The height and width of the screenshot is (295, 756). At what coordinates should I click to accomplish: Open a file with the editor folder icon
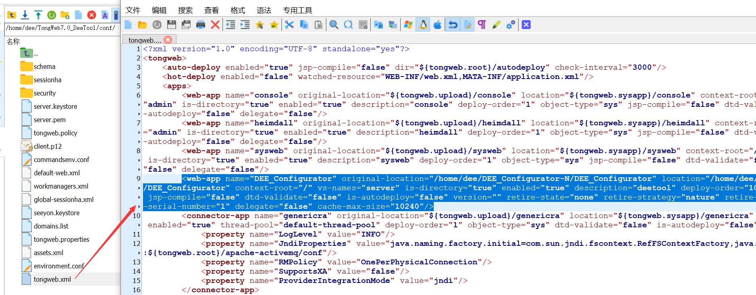tap(143, 25)
